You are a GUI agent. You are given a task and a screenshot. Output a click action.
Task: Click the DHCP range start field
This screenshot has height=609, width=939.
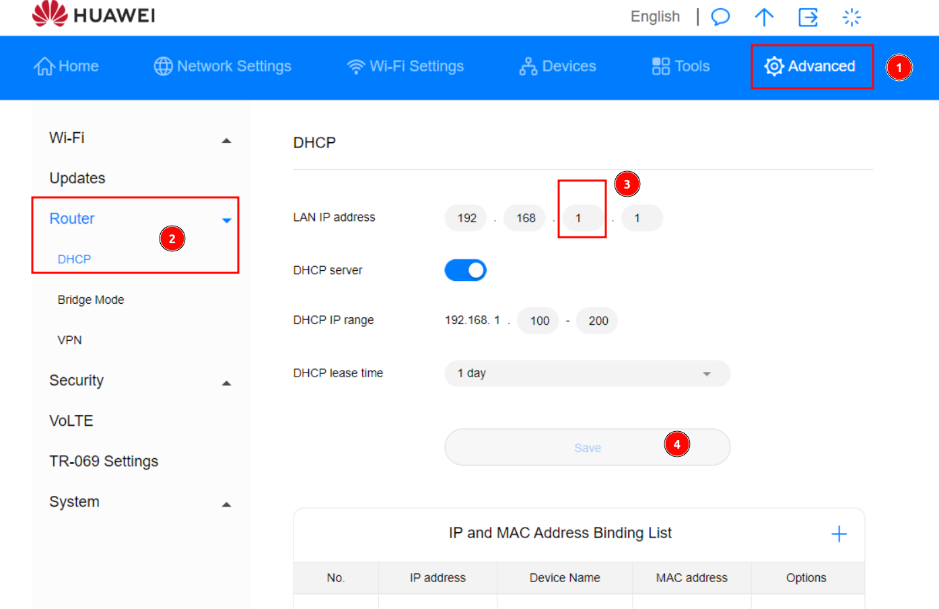pos(538,321)
